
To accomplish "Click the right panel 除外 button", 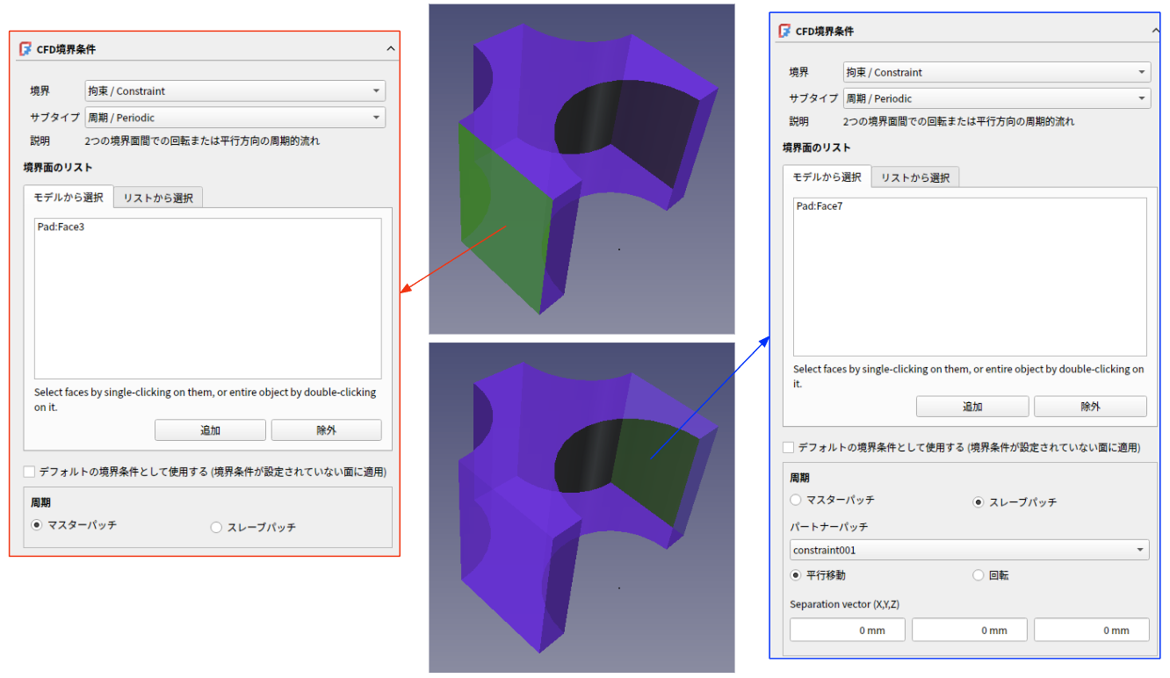I will tap(1089, 407).
